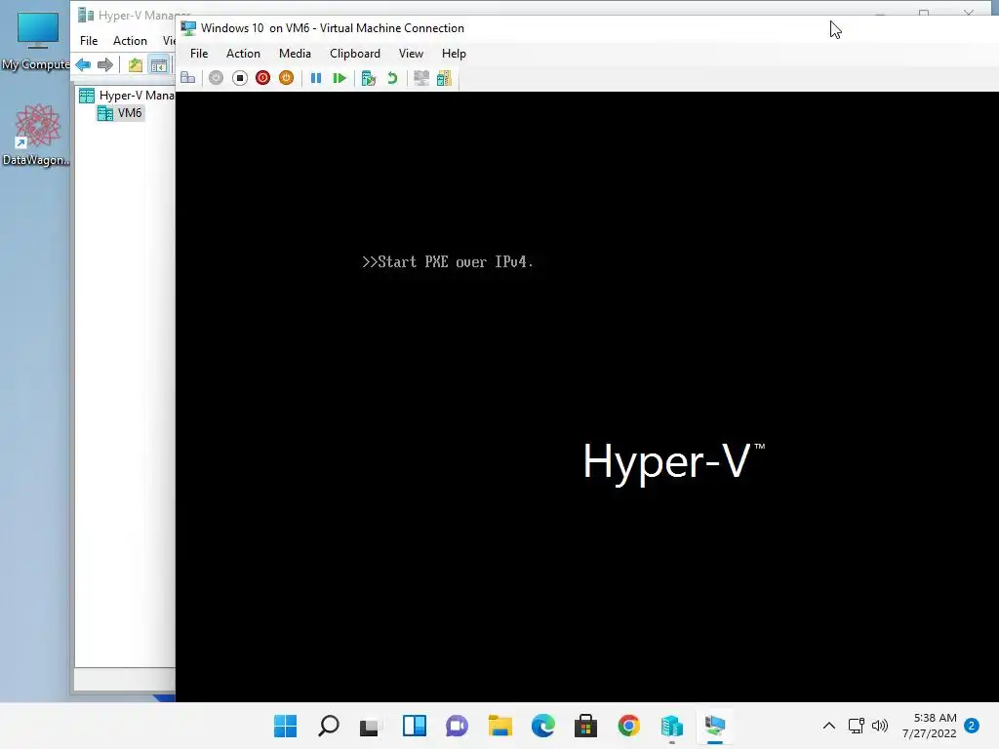Click the green Reset play icon
Viewport: 999px width, 749px height.
point(340,78)
